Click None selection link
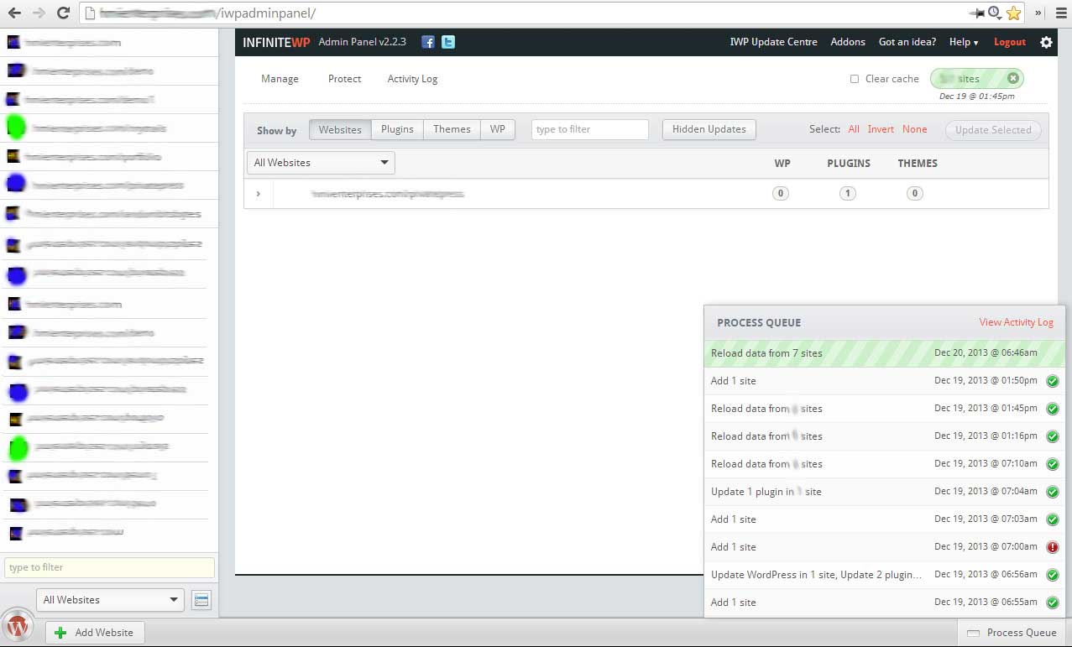1072x647 pixels. (x=915, y=129)
